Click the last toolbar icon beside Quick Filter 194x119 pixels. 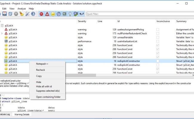(81, 14)
